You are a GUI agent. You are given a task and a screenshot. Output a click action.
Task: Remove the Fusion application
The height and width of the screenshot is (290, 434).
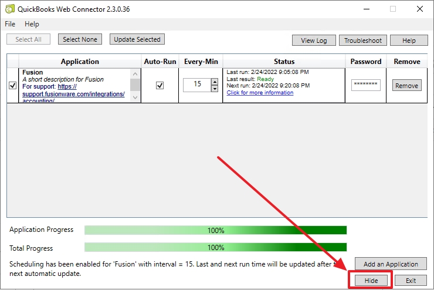click(406, 86)
